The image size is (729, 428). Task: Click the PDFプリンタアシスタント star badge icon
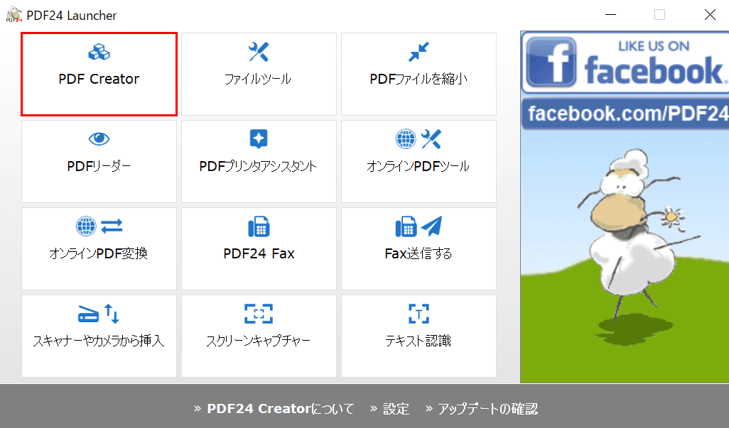[x=259, y=139]
